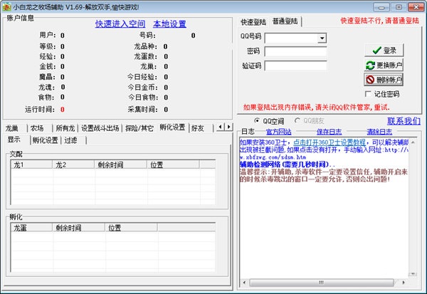Click the 位置 column header in 孵化 table
This screenshot has width=427, height=294.
[131, 228]
